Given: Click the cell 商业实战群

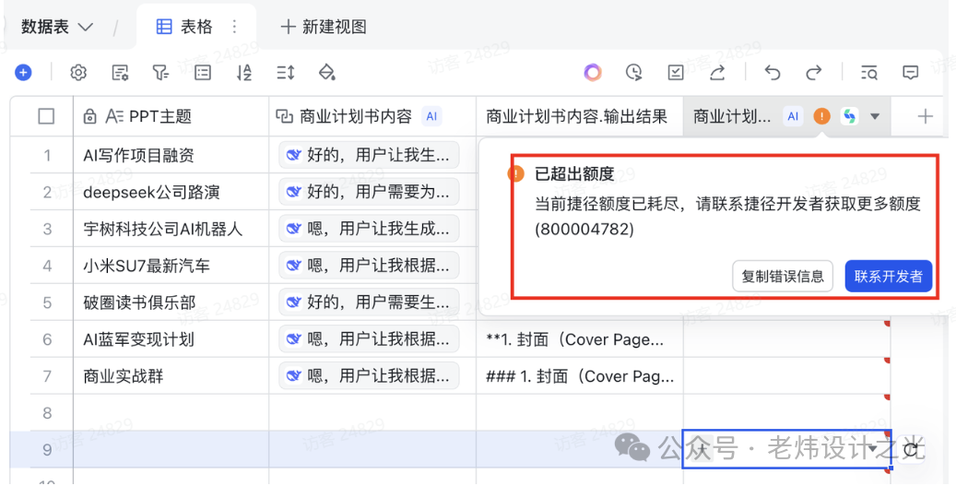Looking at the screenshot, I should click(x=171, y=376).
